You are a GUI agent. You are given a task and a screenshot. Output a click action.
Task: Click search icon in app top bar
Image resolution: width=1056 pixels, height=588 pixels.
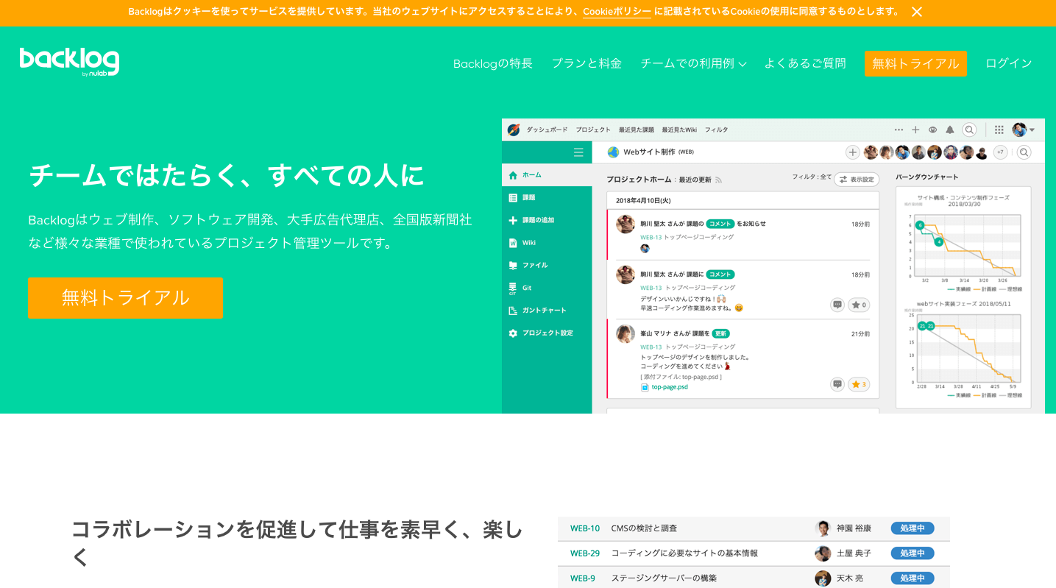pos(970,130)
